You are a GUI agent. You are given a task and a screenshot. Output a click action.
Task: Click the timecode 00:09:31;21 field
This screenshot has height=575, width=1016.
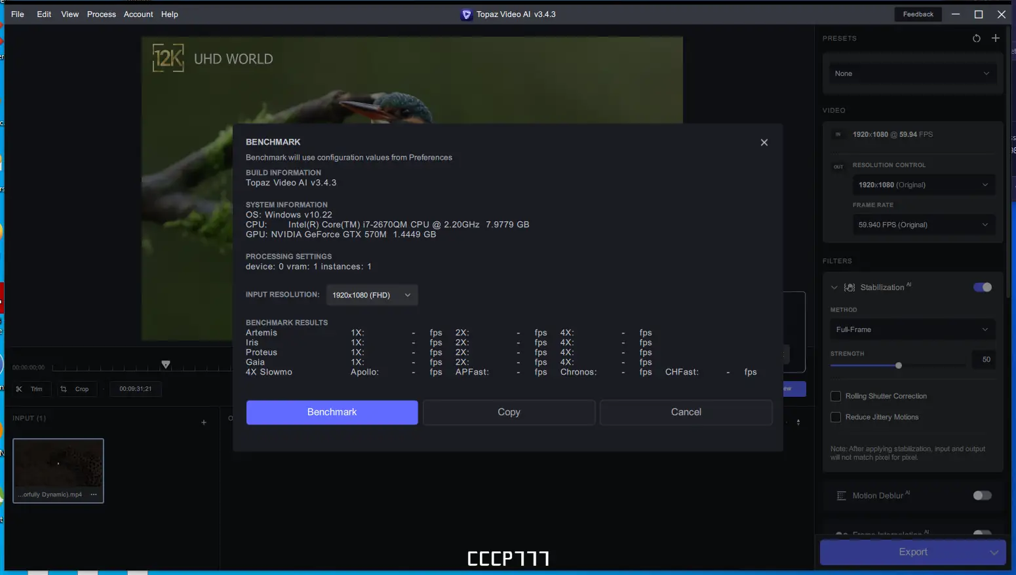coord(136,389)
